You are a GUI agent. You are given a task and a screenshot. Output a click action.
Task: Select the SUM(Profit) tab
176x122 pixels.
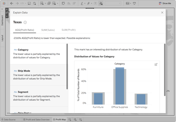click(x=69, y=30)
